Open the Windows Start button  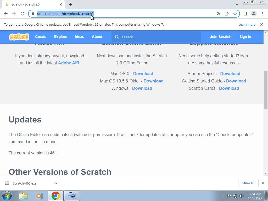tap(7, 196)
